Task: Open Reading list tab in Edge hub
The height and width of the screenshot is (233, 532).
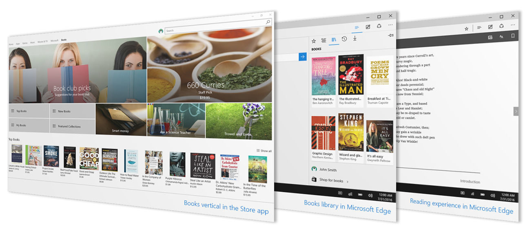Action: (324, 40)
